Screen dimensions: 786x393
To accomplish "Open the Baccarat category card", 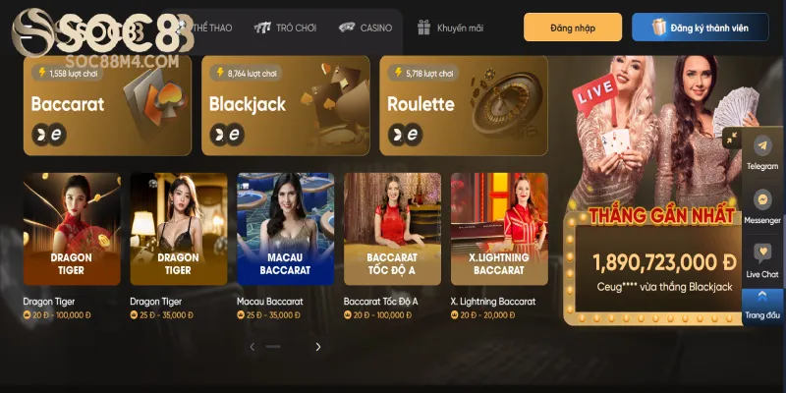I will pos(107,106).
